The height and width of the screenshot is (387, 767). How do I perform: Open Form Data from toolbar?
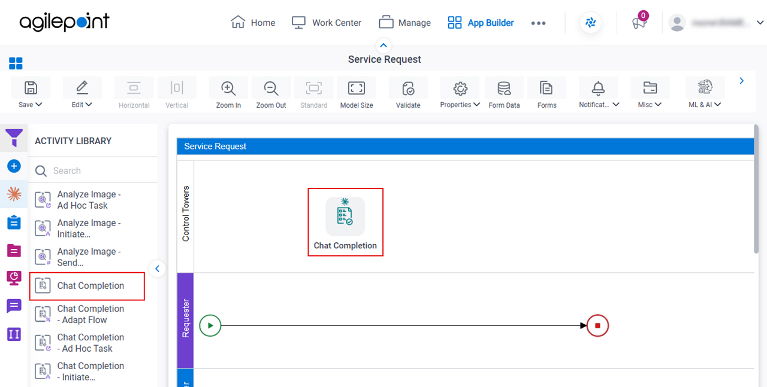(x=504, y=94)
